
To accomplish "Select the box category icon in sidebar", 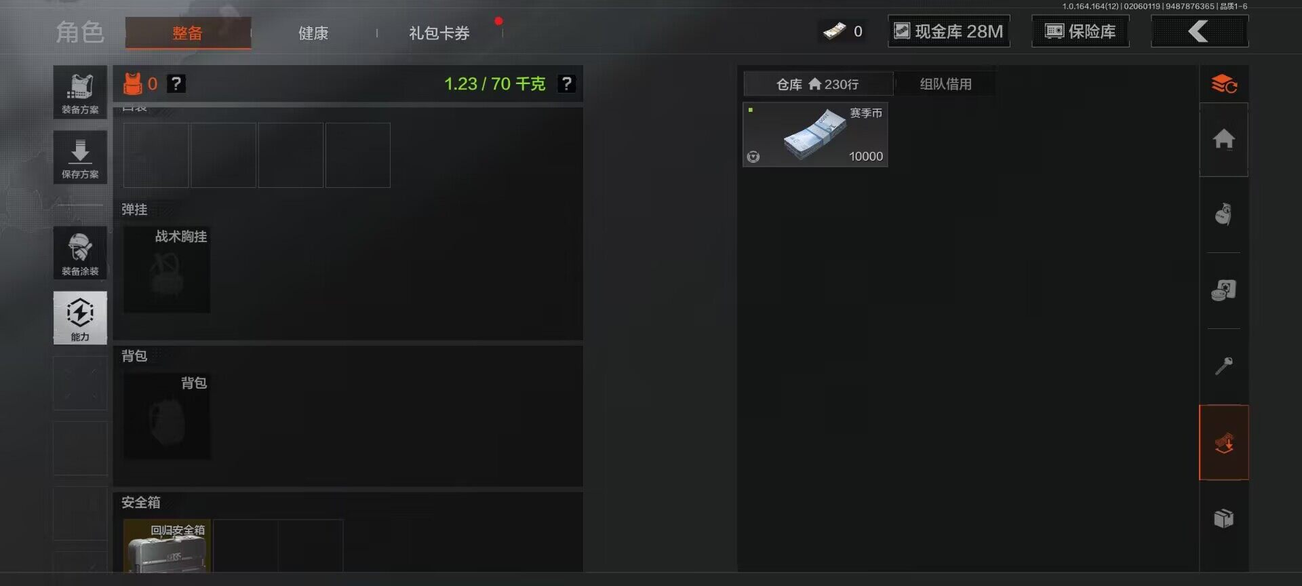I will (x=1224, y=519).
